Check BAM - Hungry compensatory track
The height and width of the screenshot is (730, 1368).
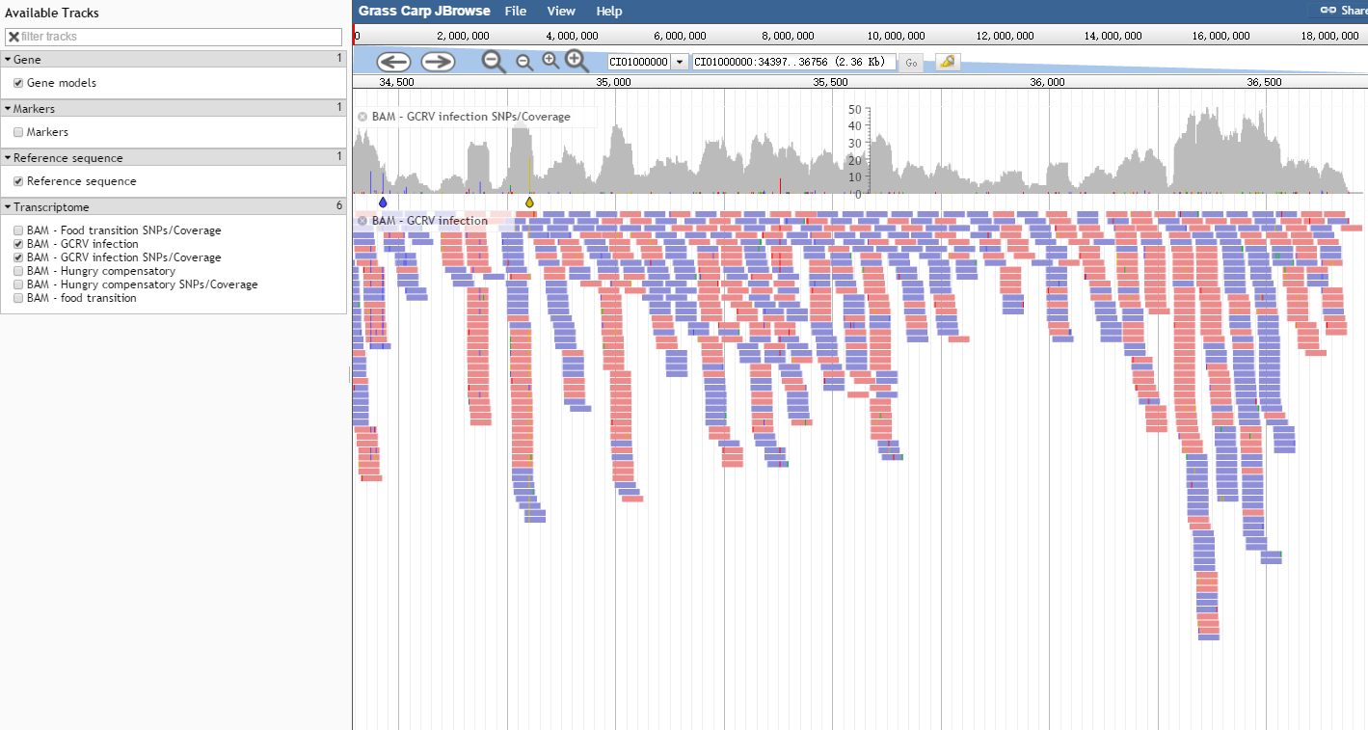point(18,271)
